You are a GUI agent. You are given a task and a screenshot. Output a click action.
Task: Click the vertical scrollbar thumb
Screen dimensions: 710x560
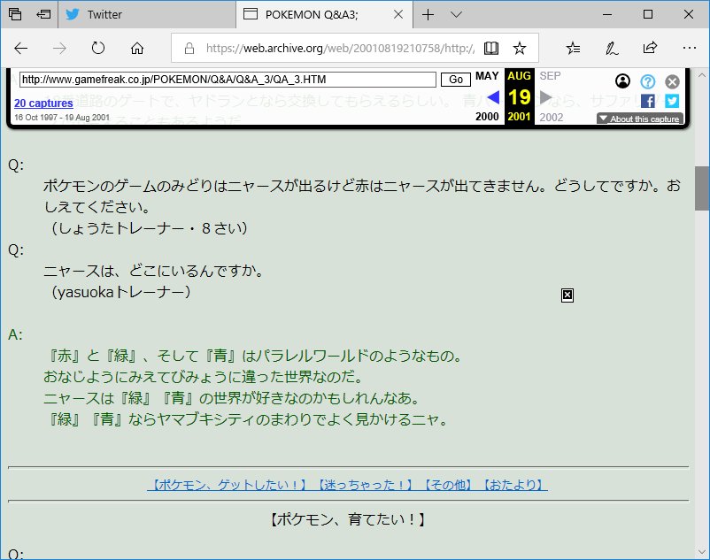click(x=702, y=188)
